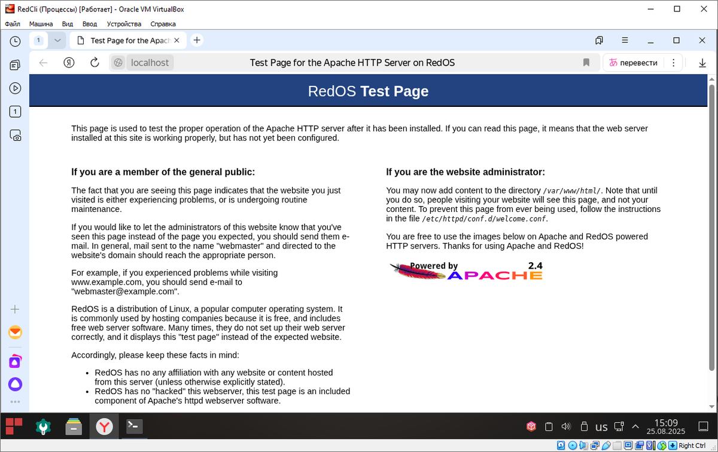
Task: Click the USB removable device tray icon
Action: coord(585,426)
